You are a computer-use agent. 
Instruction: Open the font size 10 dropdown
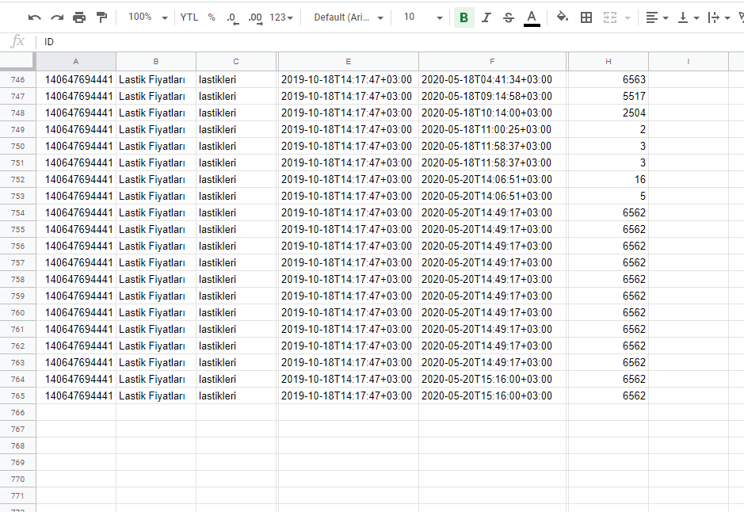(x=422, y=17)
